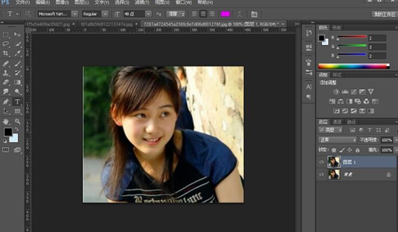Change the screen mode
The width and height of the screenshot is (398, 232).
(17, 150)
